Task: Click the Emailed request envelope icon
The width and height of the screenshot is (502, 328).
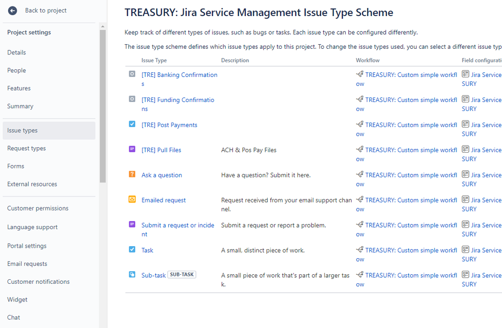Action: 132,199
